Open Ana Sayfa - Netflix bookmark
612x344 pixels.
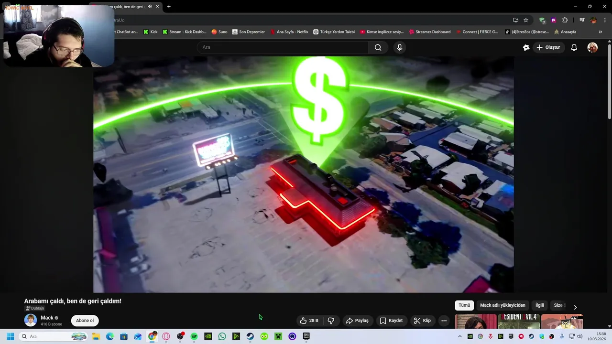[289, 32]
